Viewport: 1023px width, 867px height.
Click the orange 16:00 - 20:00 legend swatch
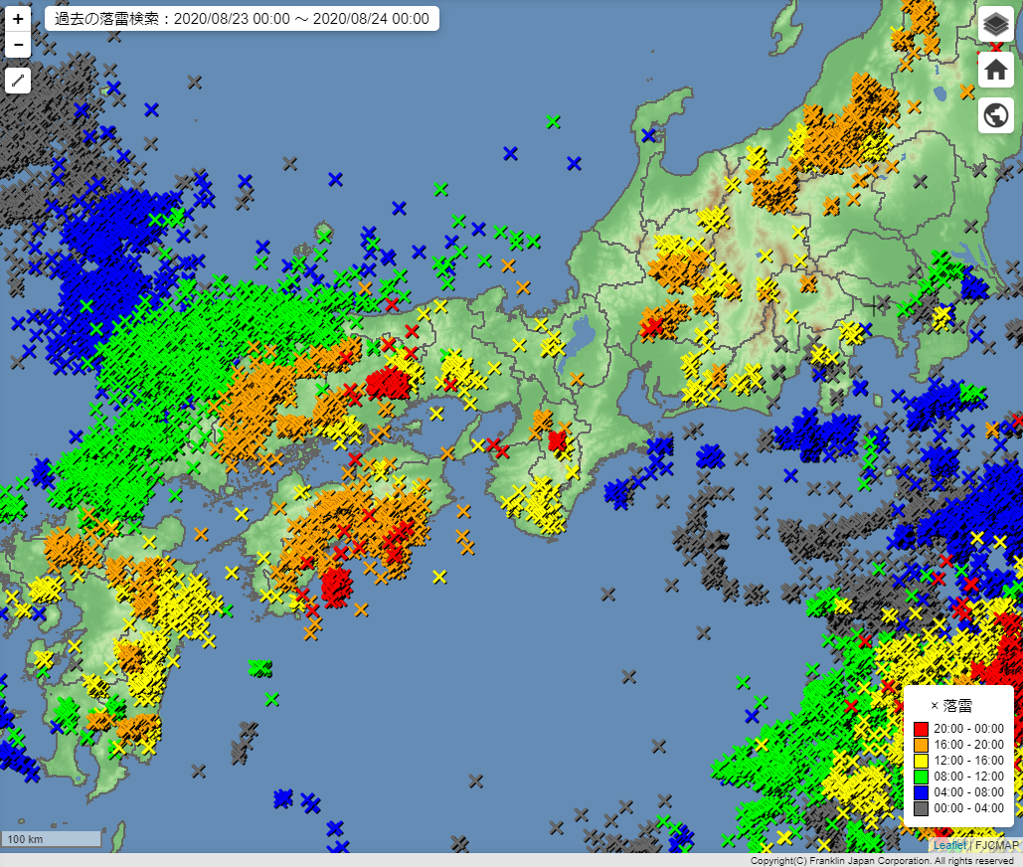[x=921, y=744]
